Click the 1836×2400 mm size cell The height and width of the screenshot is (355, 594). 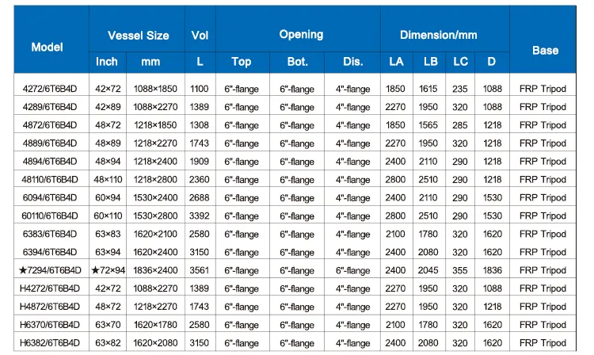tap(156, 270)
